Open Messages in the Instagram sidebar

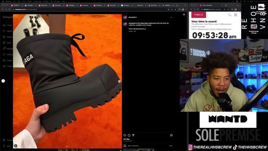coord(8,49)
